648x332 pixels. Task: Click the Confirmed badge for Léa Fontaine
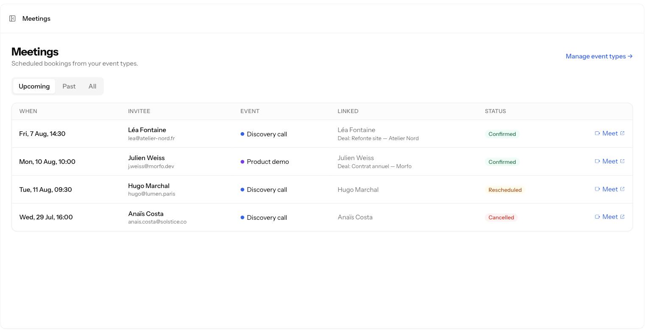coord(502,134)
